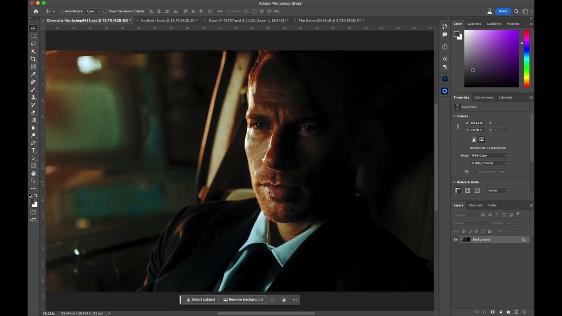Create a new layer with plus icon
The image size is (562, 316).
pyautogui.click(x=516, y=312)
